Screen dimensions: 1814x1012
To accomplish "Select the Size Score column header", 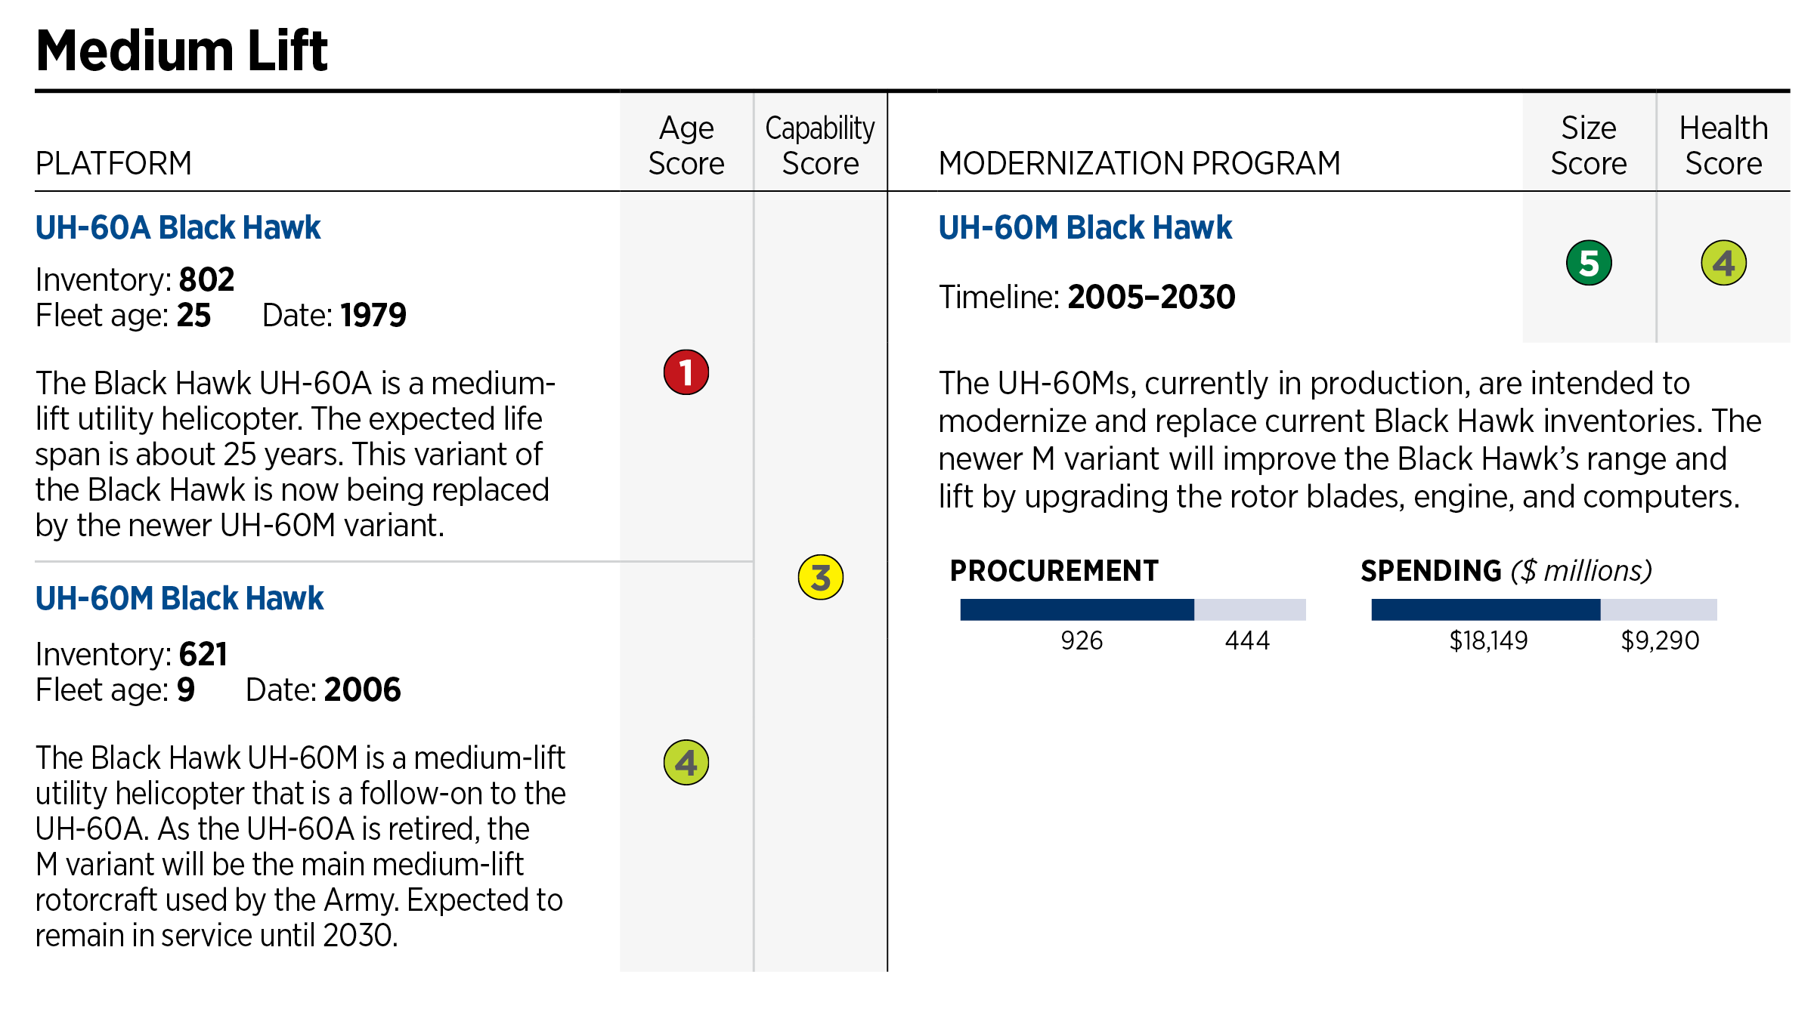I will tap(1589, 145).
